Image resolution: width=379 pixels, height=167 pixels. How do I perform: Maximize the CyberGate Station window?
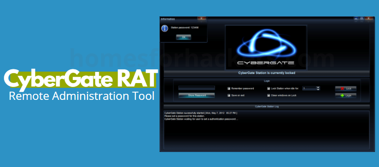pyautogui.click(x=362, y=19)
